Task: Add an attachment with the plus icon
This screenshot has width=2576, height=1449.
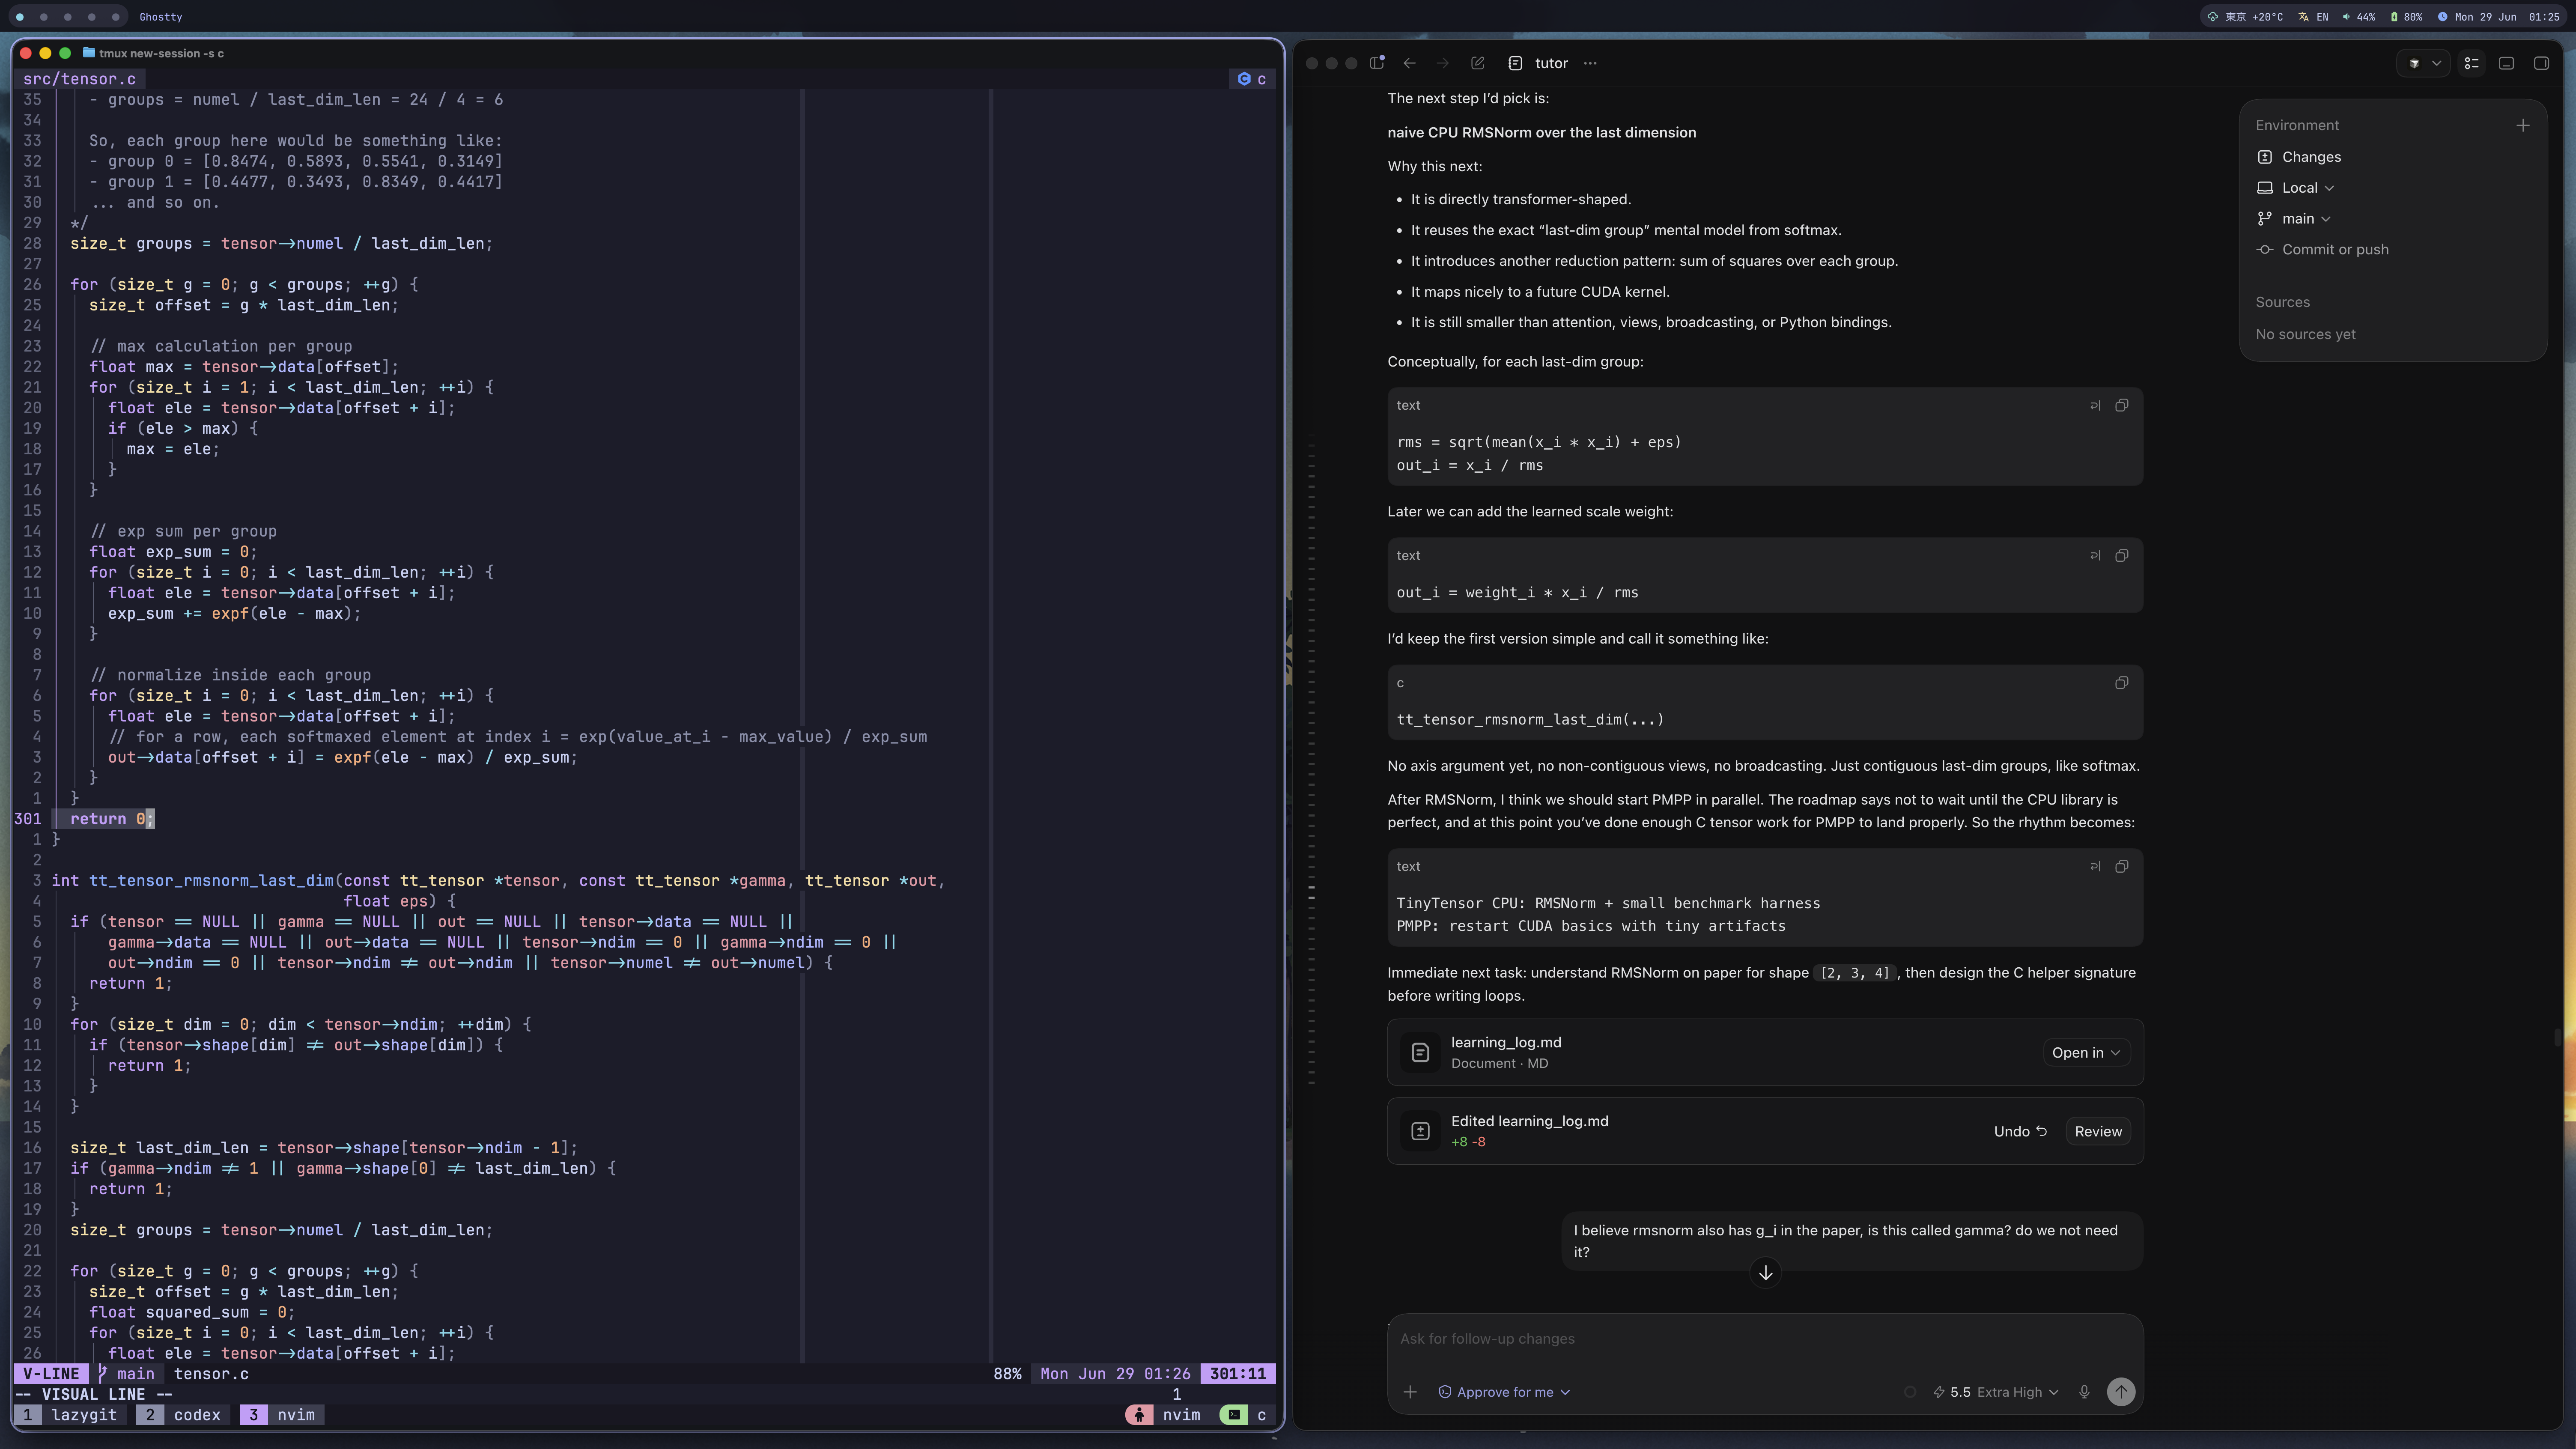Action: tap(1410, 1392)
